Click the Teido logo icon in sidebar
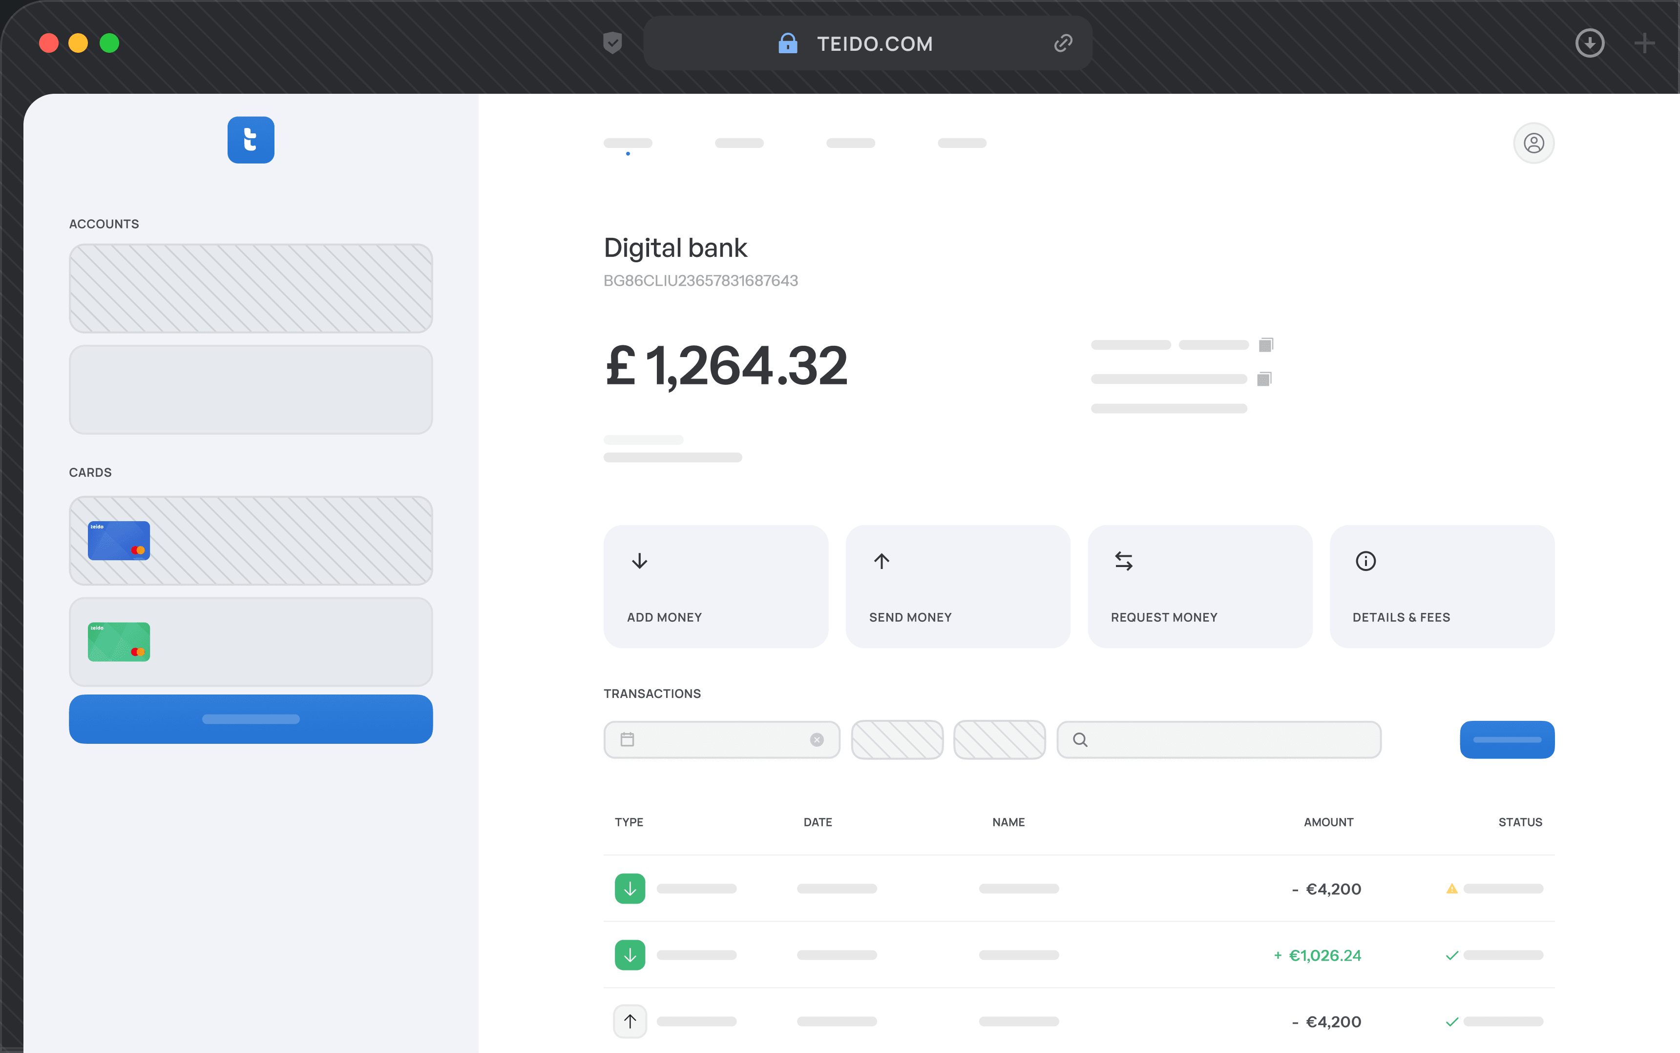This screenshot has height=1053, width=1680. point(251,140)
